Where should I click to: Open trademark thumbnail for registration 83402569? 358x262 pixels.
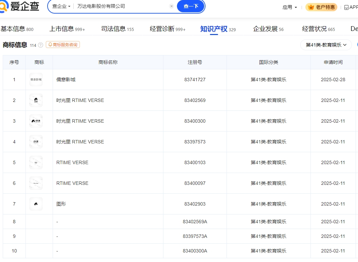click(x=36, y=100)
